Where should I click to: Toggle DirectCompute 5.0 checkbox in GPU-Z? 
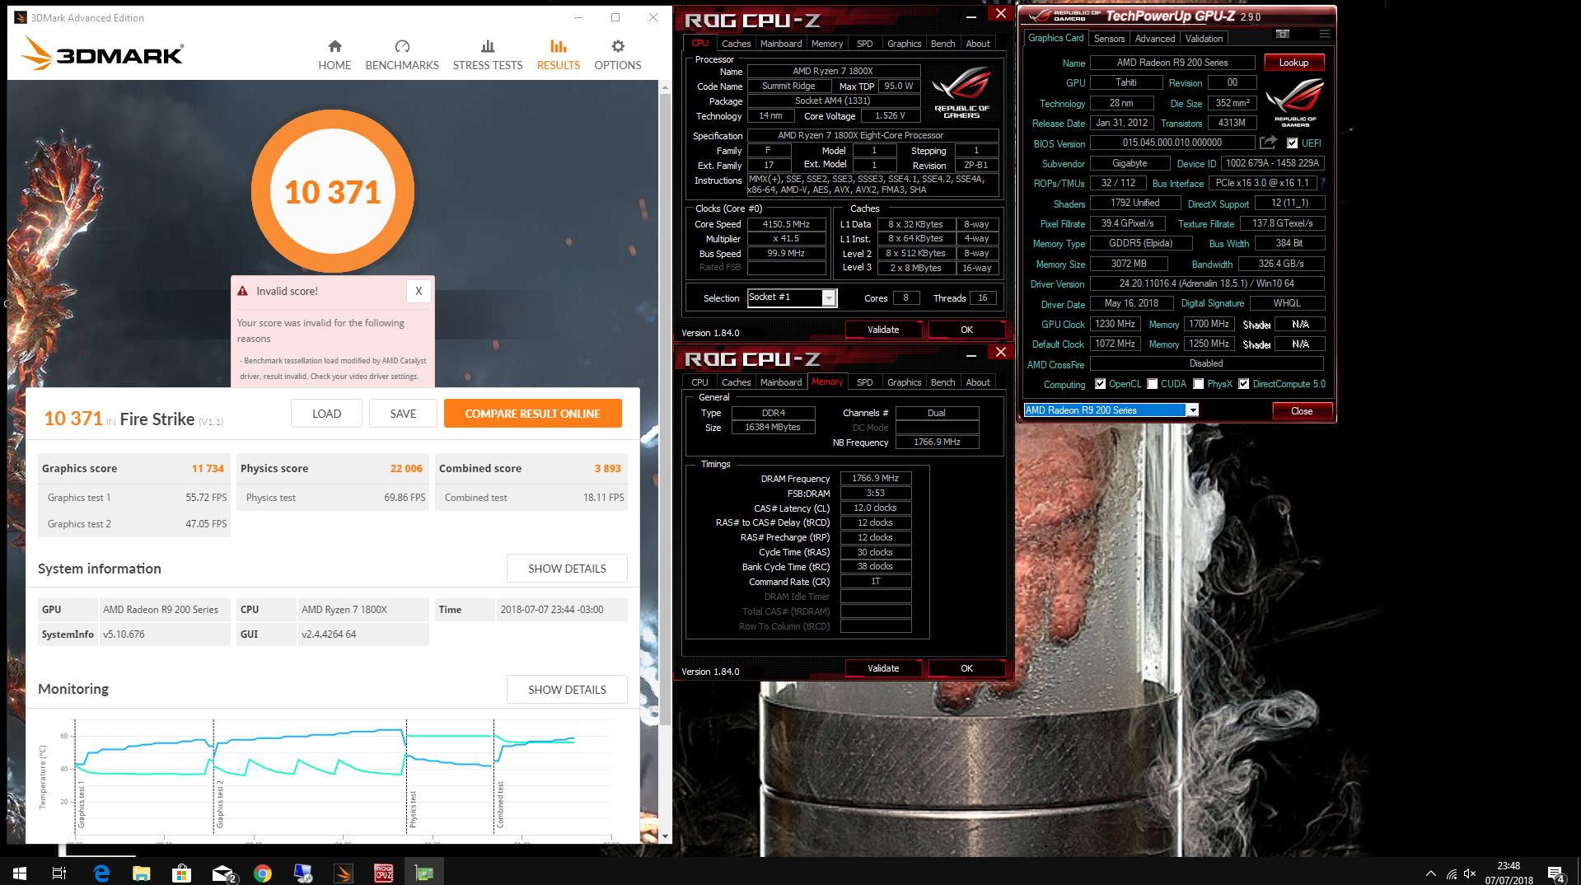coord(1243,384)
